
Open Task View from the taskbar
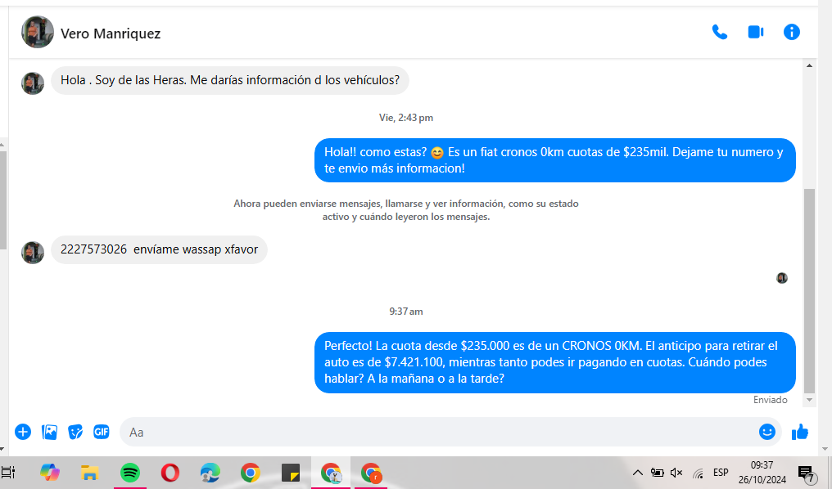point(8,472)
